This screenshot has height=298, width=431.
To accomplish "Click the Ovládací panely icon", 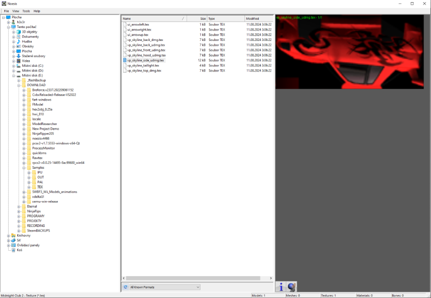I will click(x=13, y=245).
